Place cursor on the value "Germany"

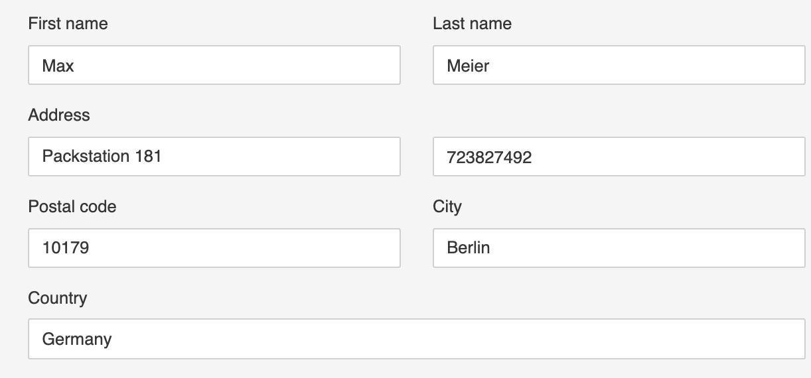pos(77,340)
